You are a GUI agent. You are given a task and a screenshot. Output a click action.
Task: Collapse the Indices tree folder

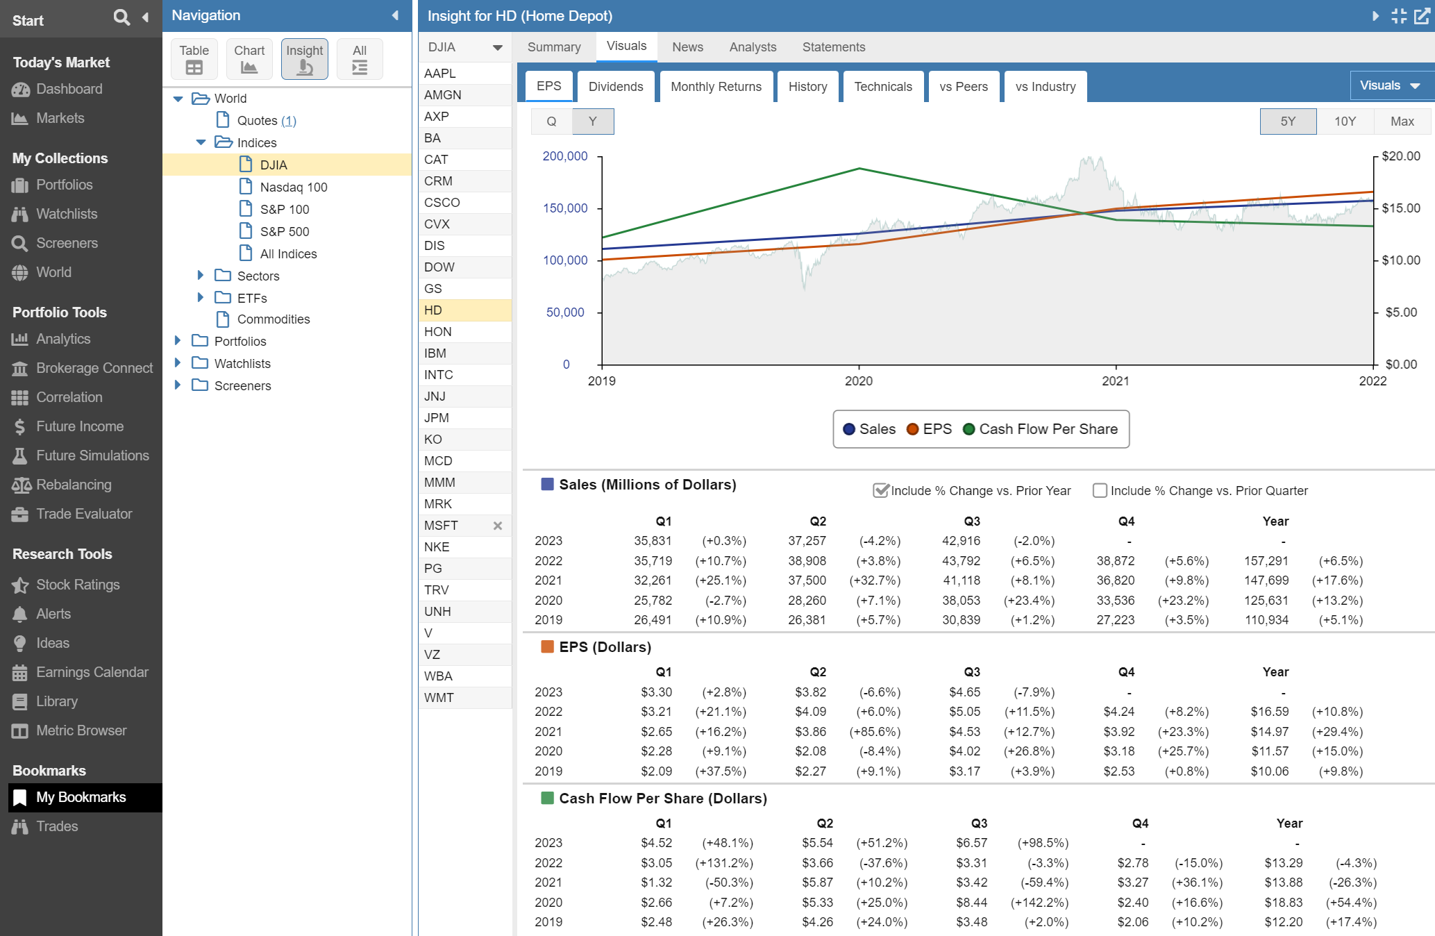point(201,142)
